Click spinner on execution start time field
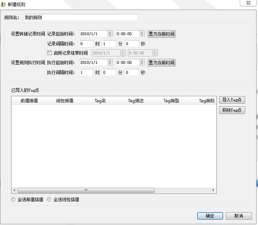Viewport: 258px width, 225px height. point(142,63)
